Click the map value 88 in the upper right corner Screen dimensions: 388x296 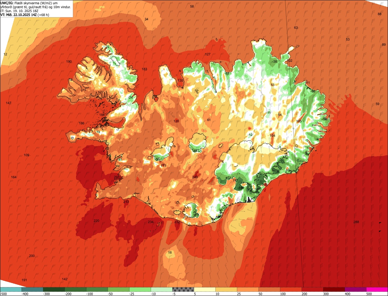point(380,14)
